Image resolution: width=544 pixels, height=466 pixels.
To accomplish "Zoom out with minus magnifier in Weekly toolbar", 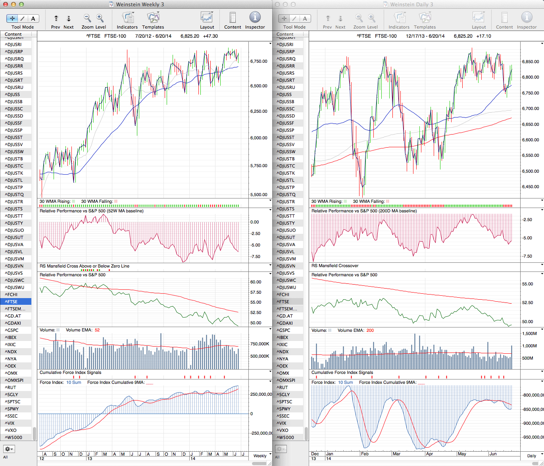I will pyautogui.click(x=87, y=18).
